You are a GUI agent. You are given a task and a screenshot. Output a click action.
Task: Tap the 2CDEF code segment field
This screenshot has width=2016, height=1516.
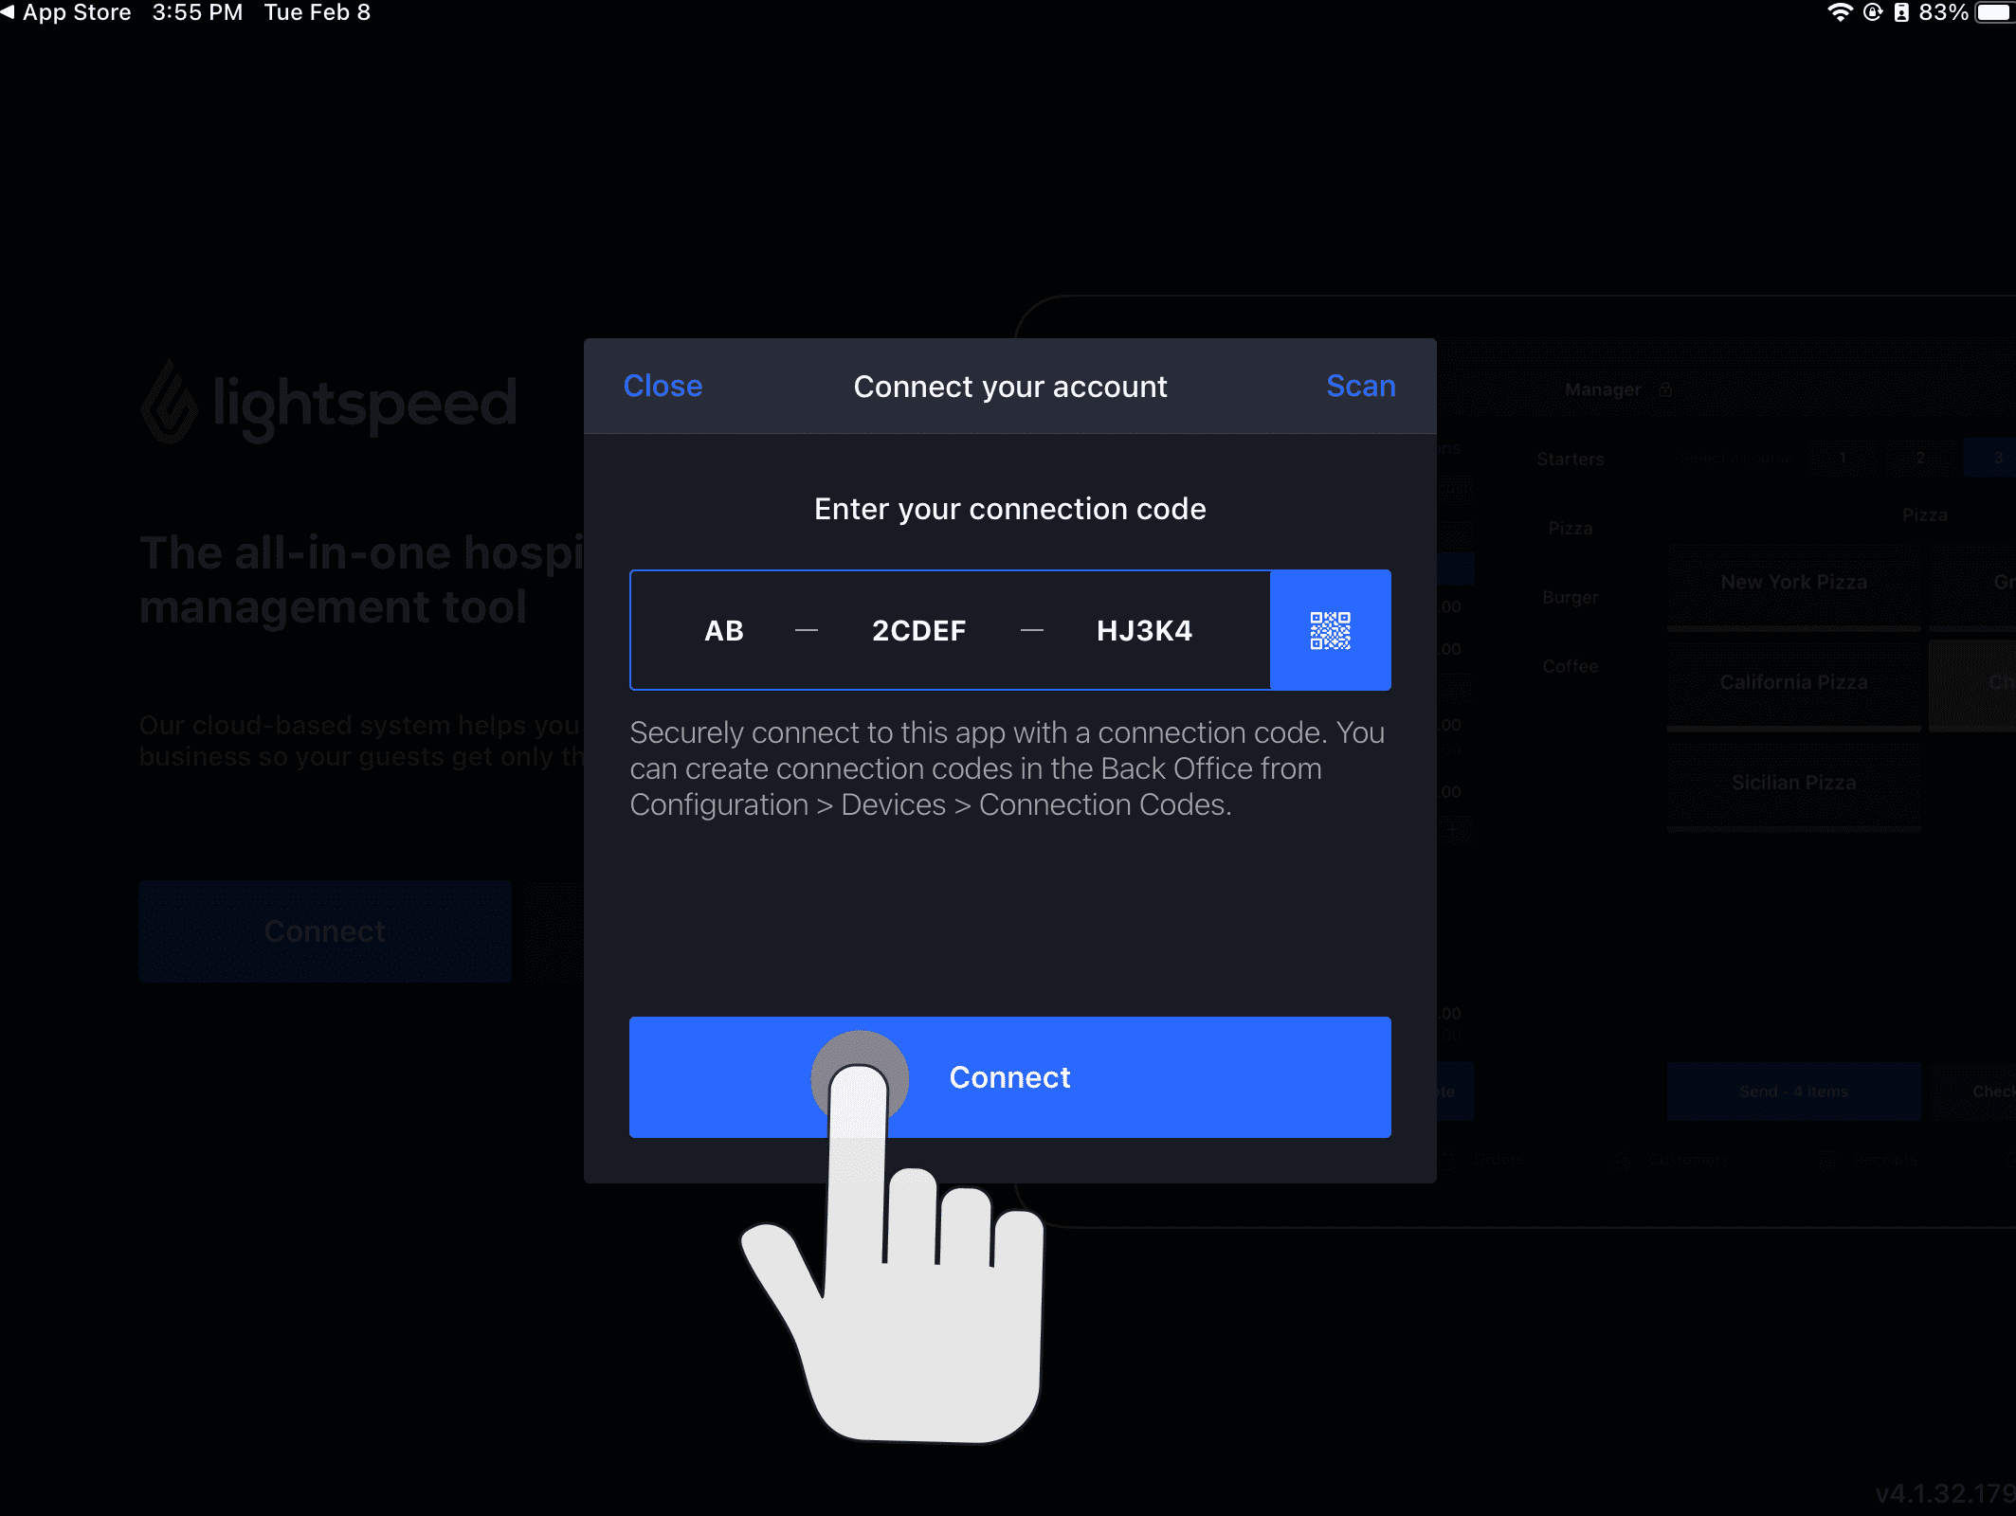(918, 630)
